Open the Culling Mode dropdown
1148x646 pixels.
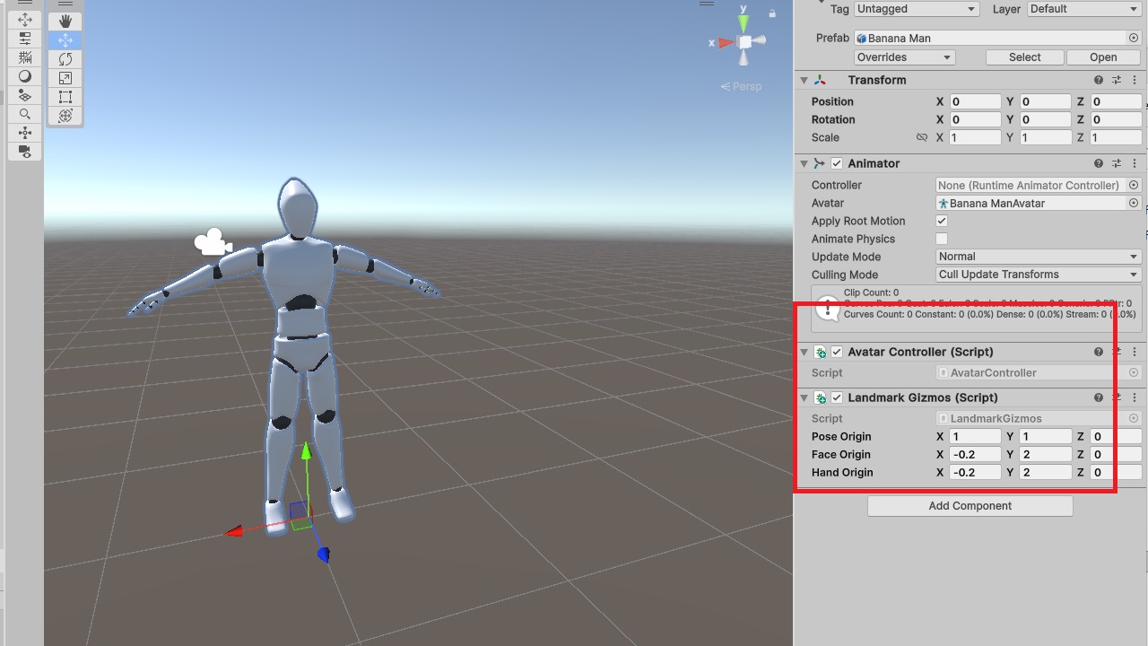click(1038, 275)
